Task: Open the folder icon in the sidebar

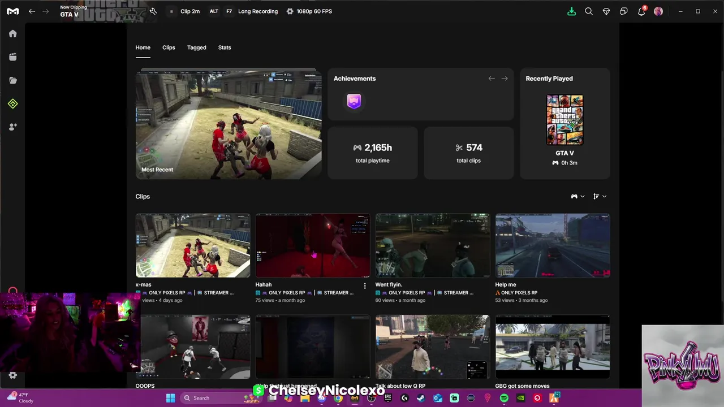Action: pos(12,80)
